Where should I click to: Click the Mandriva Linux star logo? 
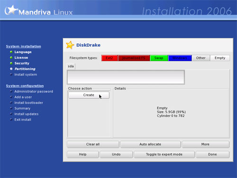[11, 10]
